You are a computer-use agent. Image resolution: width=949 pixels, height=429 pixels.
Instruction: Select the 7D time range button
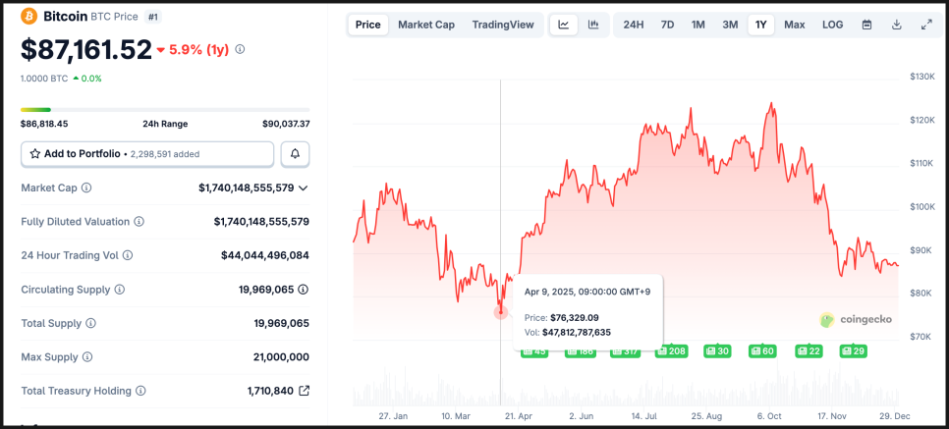667,25
